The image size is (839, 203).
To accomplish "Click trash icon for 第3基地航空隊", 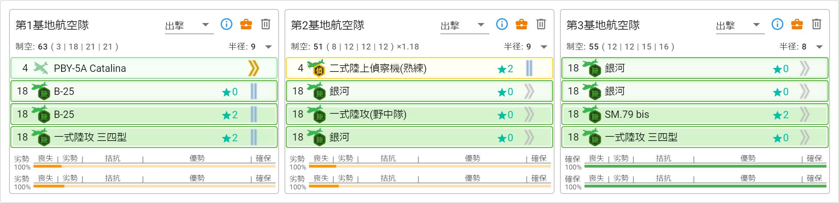I will click(817, 24).
